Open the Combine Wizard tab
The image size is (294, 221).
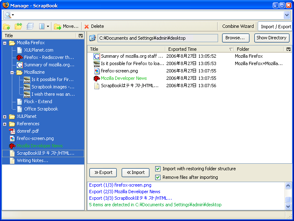point(238,26)
